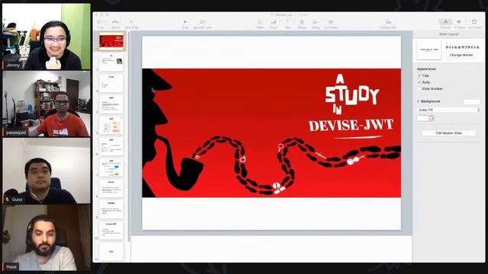This screenshot has height=274, width=488.
Task: Open the Zoom percentage dropdown
Action: [x=116, y=22]
